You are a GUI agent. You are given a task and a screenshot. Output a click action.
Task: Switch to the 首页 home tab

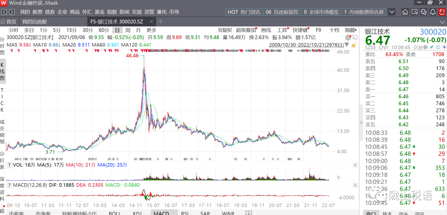9,21
